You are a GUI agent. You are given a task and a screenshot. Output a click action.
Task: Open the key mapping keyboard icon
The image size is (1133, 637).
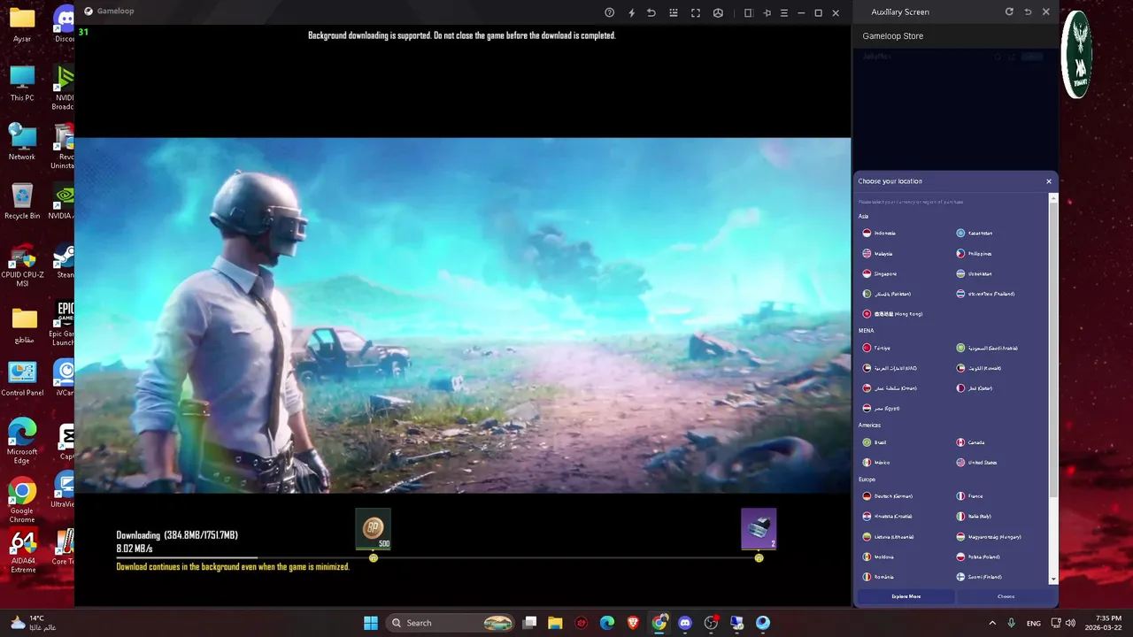674,12
